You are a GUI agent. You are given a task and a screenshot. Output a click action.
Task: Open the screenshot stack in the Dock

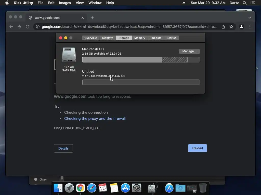[x=192, y=188]
